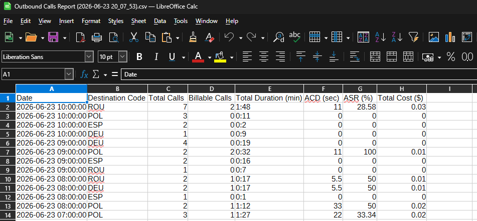Toggle the AutoFilter funnel
The image size is (477, 221).
(414, 37)
